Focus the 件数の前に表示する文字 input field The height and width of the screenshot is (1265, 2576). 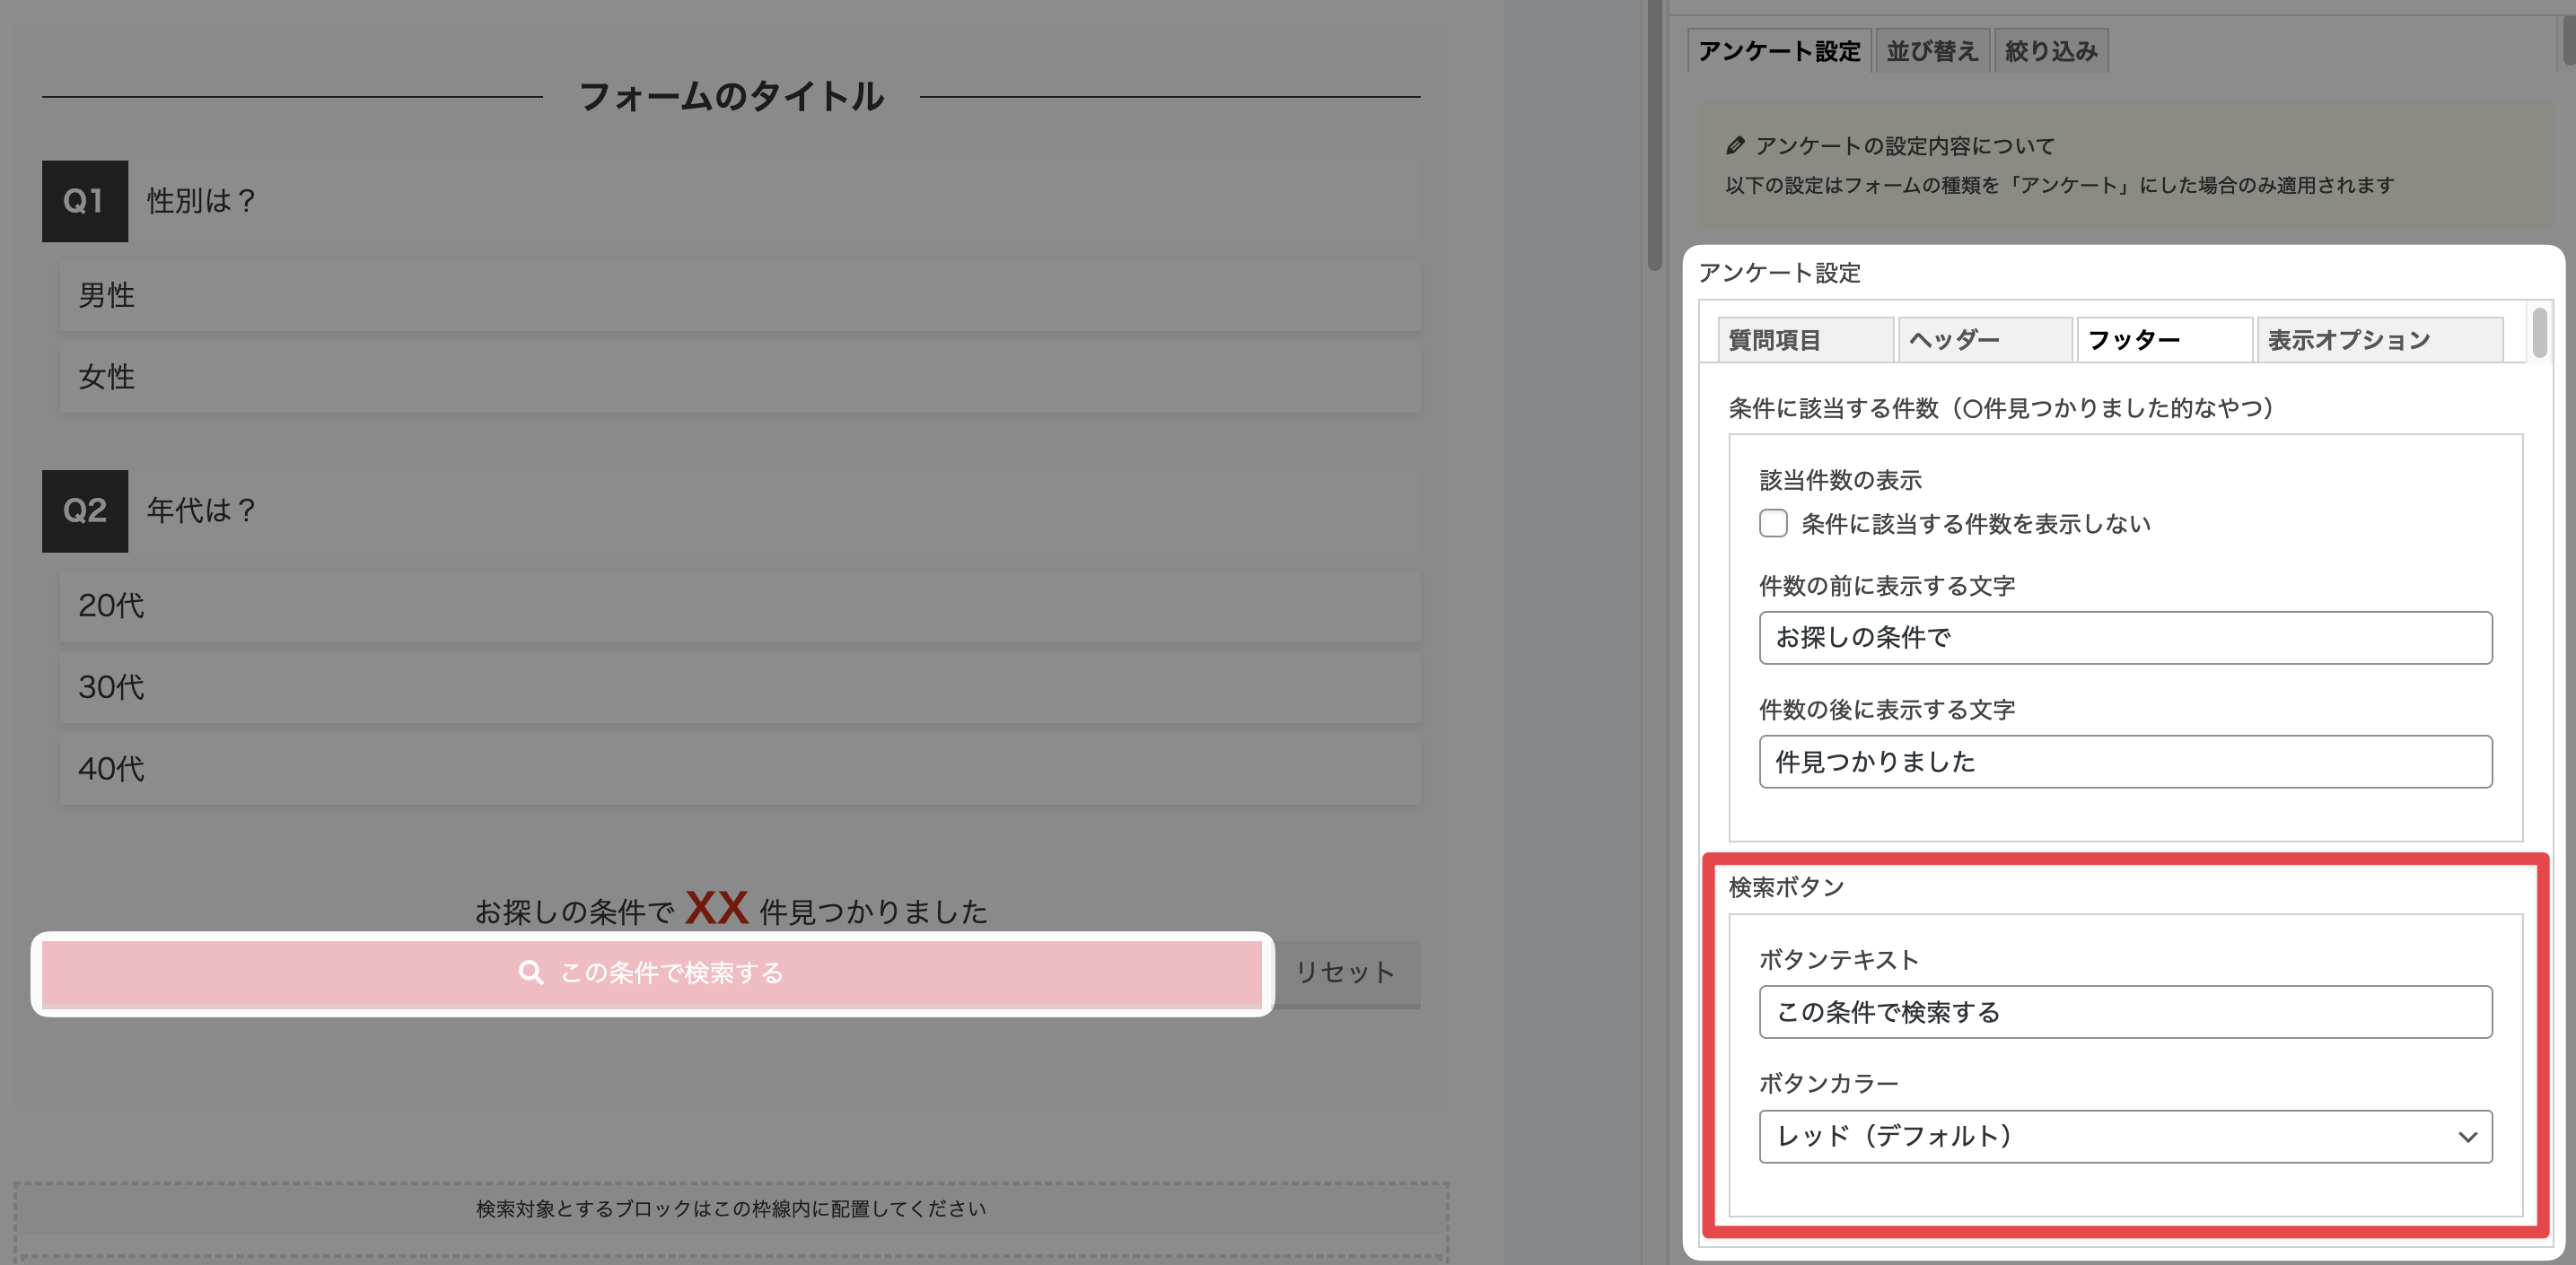(x=2125, y=638)
